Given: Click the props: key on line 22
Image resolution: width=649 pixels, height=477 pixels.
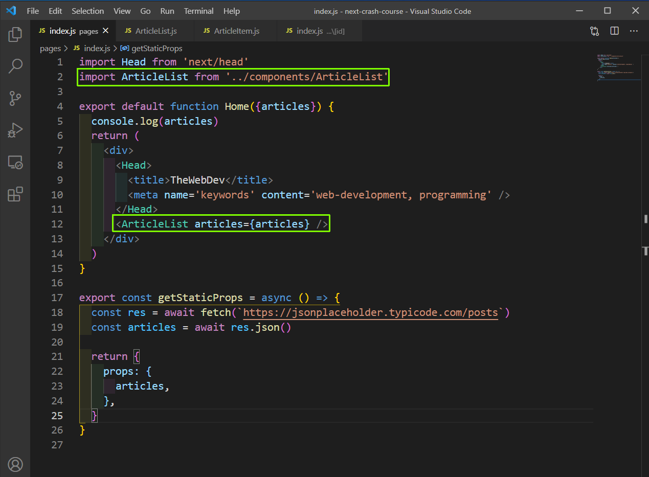Looking at the screenshot, I should point(122,371).
